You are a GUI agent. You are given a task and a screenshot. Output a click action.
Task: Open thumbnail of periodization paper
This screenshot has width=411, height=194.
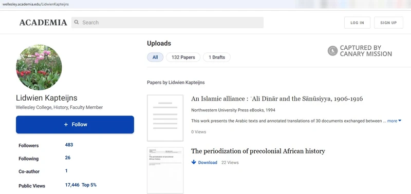(x=165, y=170)
